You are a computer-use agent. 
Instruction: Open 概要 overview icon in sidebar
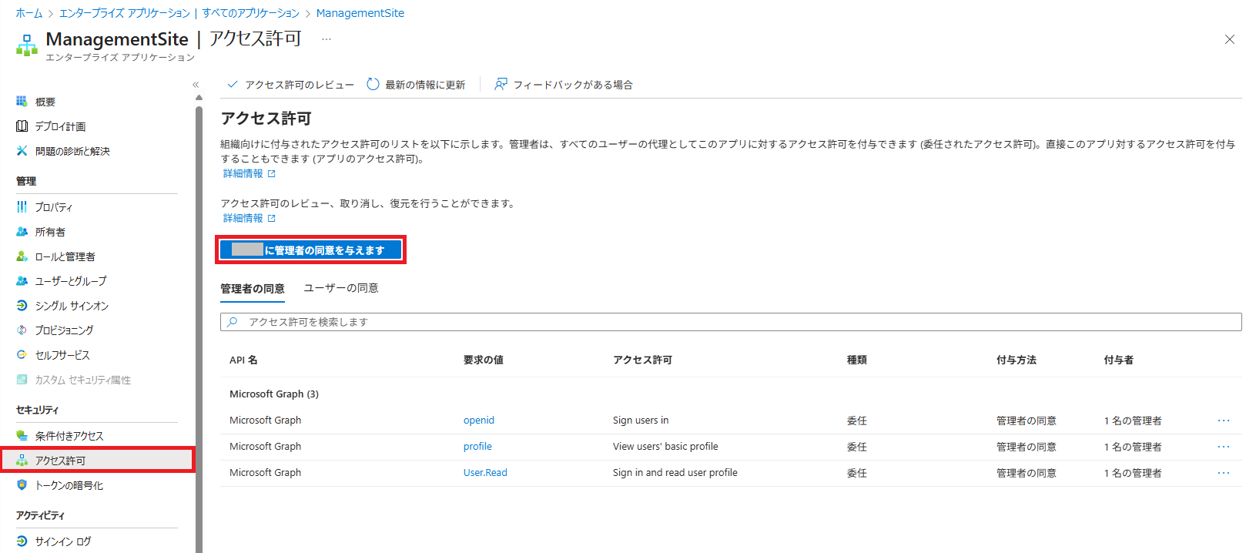(x=22, y=102)
